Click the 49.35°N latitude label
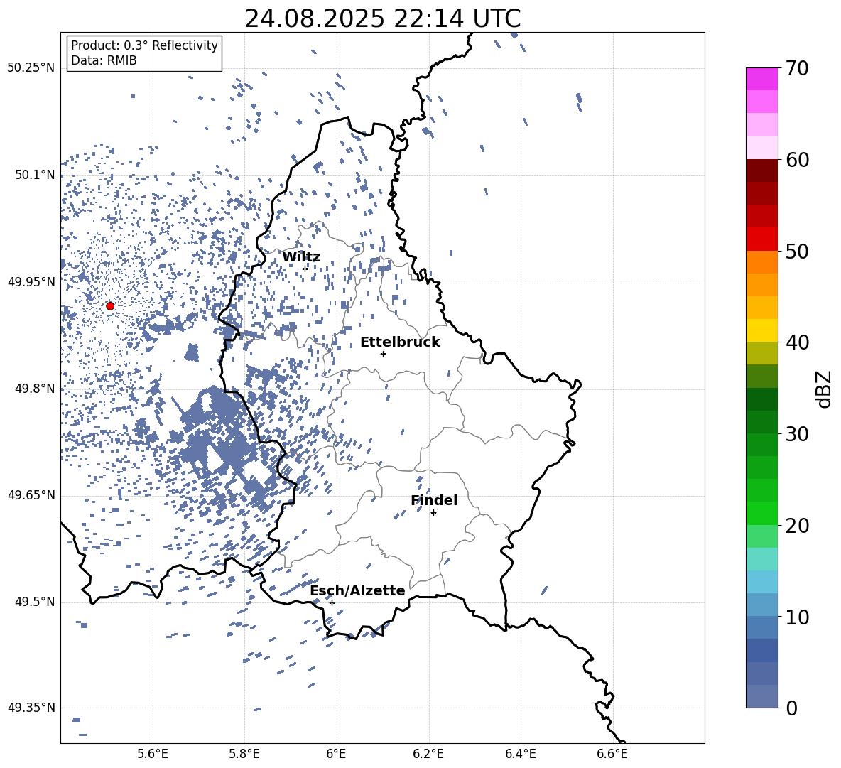Viewport: 841px width, 768px height. 31,708
